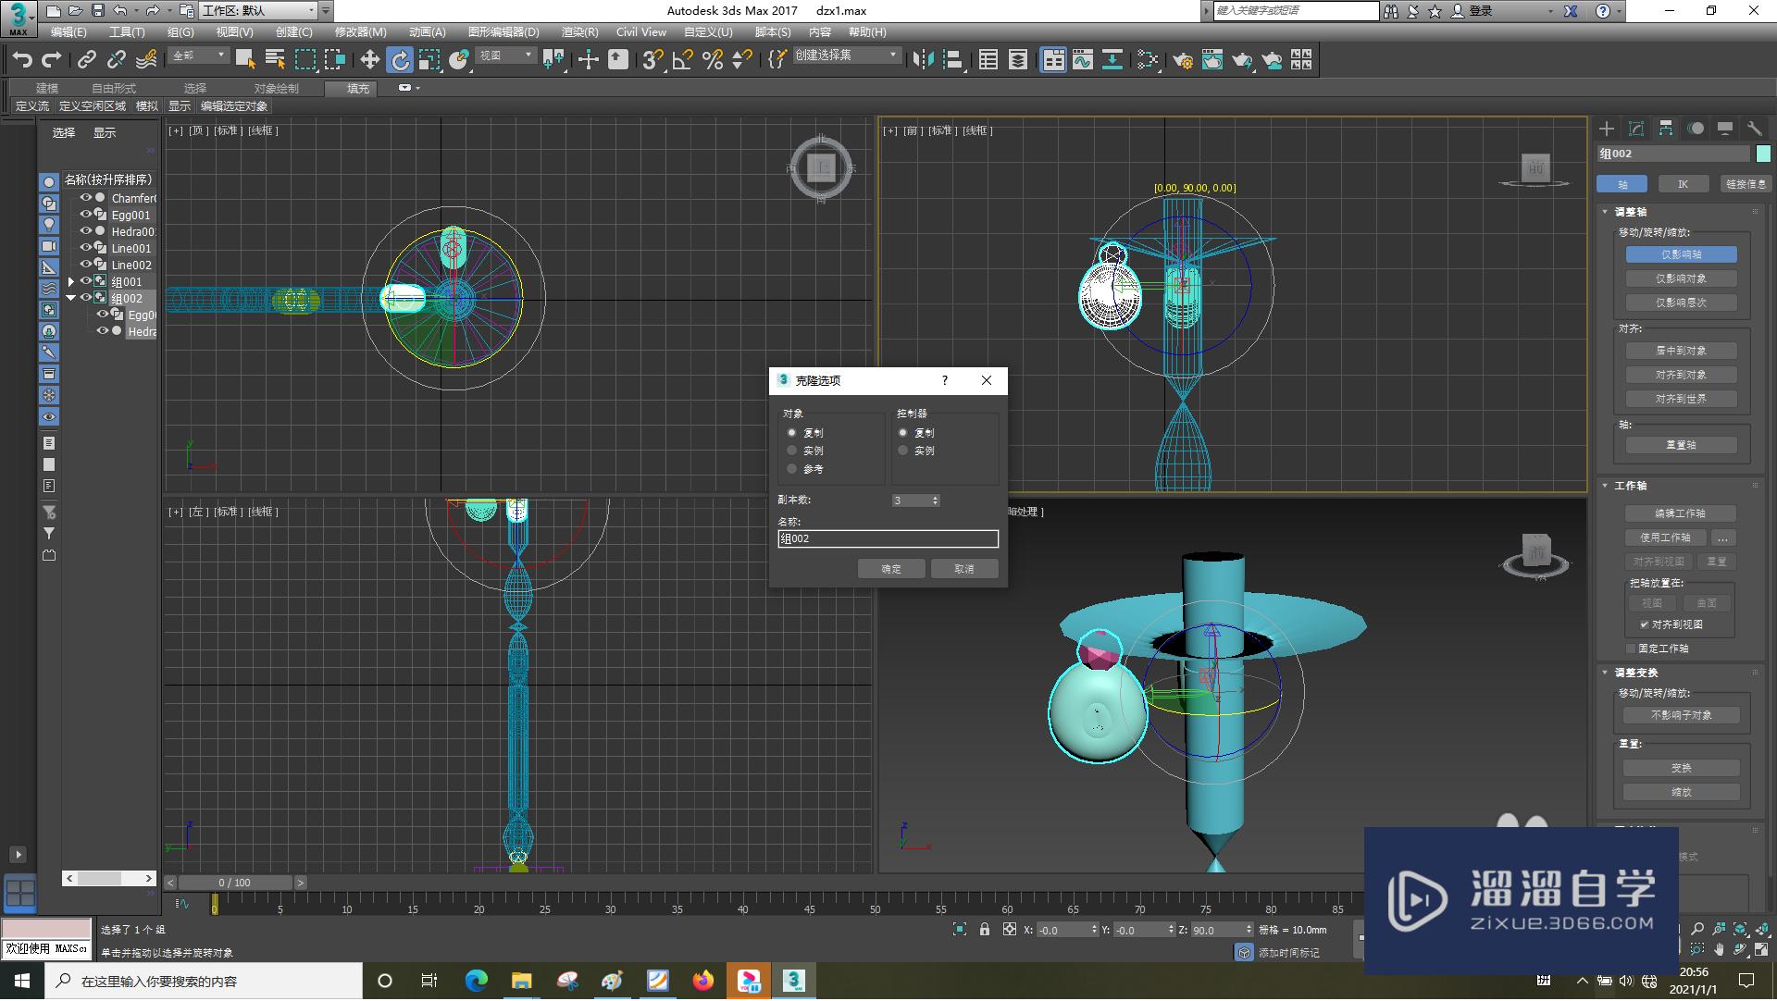Expand the 组001 group node

click(x=70, y=281)
